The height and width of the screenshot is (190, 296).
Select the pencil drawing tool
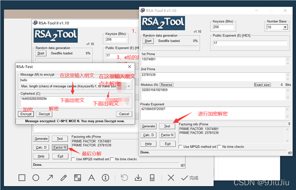pos(64,178)
